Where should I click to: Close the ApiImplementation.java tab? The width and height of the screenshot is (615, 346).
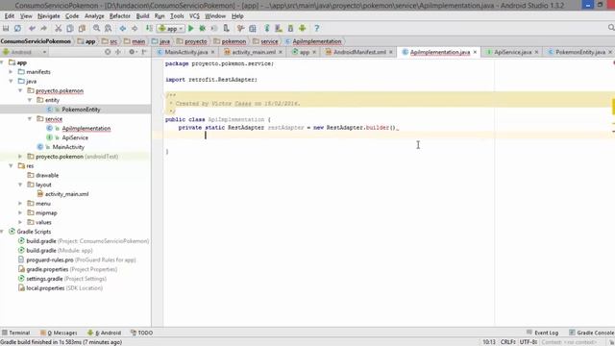475,52
